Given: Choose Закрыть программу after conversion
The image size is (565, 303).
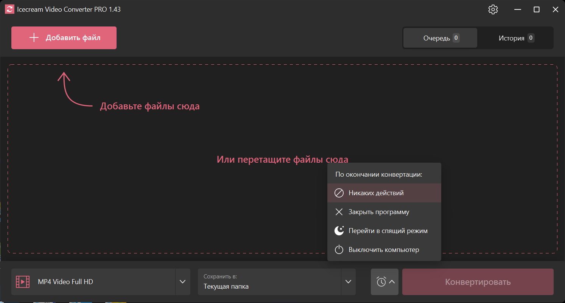Looking at the screenshot, I should (x=384, y=212).
